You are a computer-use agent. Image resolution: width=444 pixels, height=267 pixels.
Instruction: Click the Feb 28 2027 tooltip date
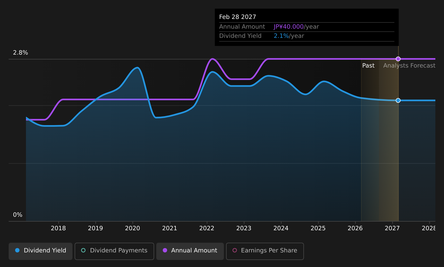pyautogui.click(x=237, y=17)
